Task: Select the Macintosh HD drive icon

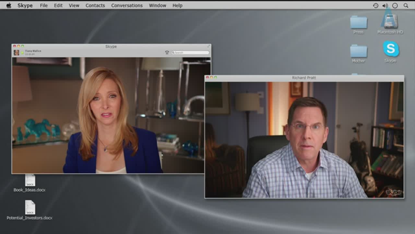Action: coord(390,21)
